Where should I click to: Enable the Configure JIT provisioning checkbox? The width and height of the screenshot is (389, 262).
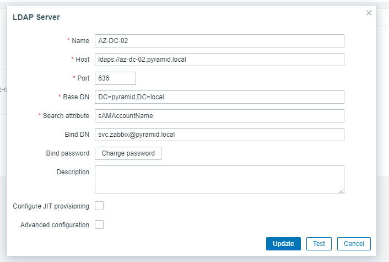tap(99, 206)
